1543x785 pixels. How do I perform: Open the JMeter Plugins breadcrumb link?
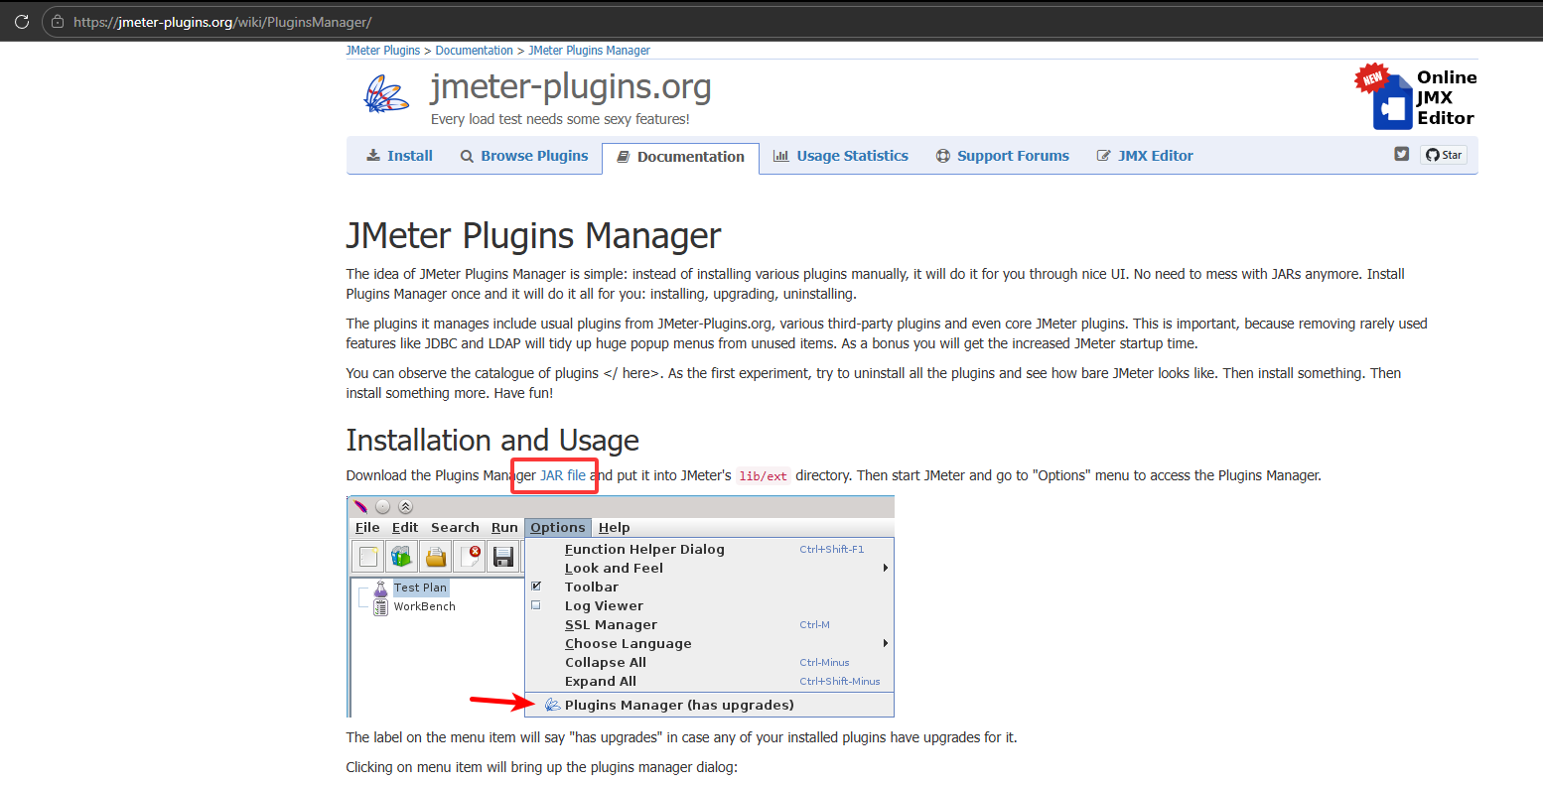[383, 51]
